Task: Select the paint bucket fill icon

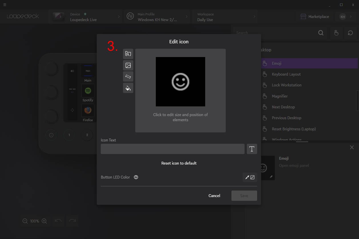Action: [x=128, y=88]
